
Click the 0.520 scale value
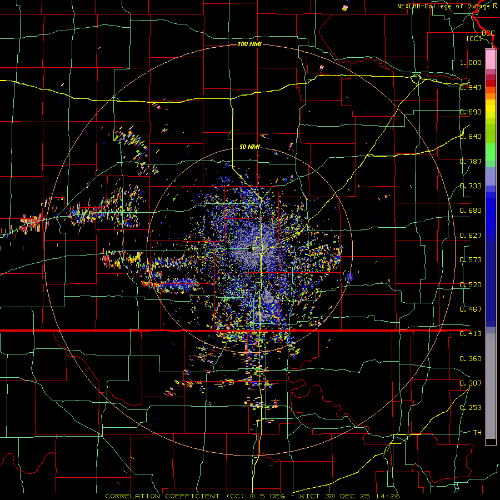click(x=471, y=284)
